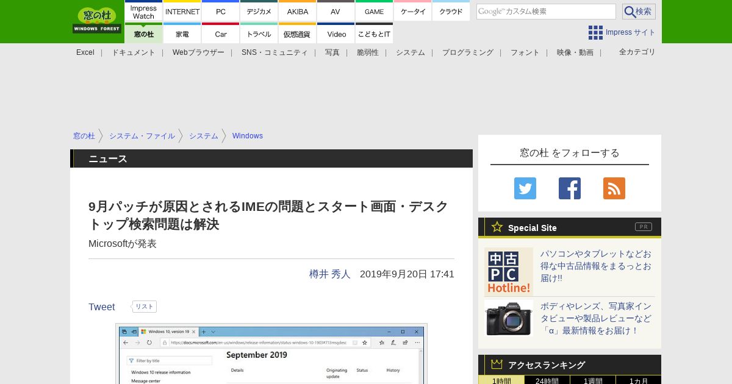Viewport: 732px width, 384px height.
Task: Open the Video site tab
Action: pyautogui.click(x=335, y=34)
